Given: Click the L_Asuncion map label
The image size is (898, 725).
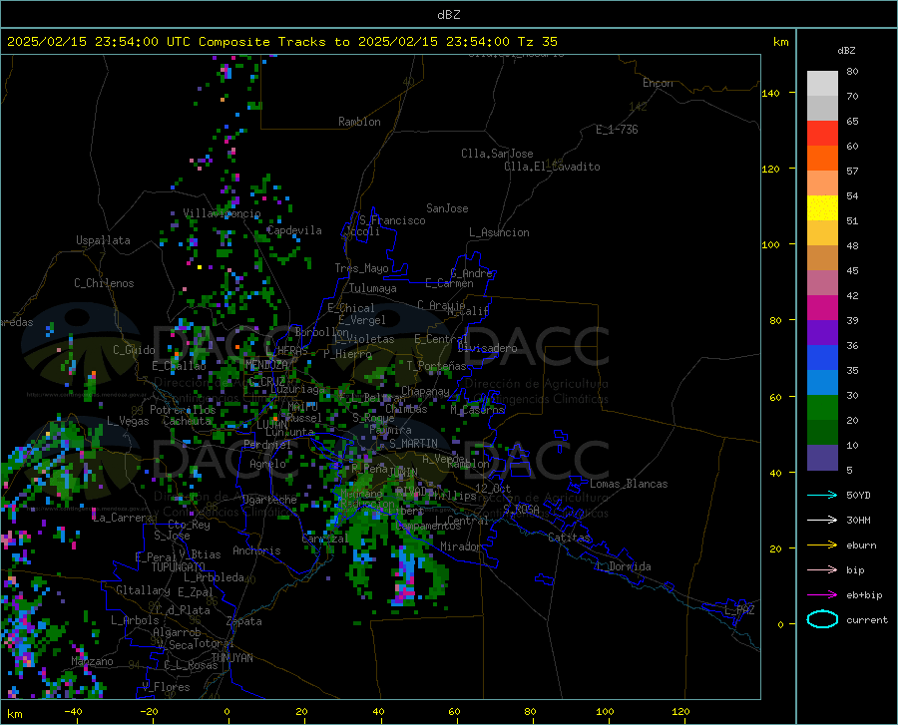Looking at the screenshot, I should point(499,232).
